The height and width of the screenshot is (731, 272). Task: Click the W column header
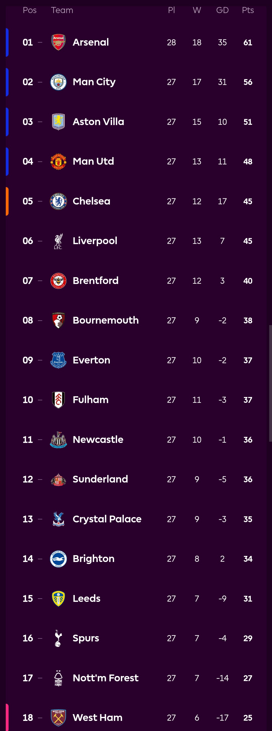pos(197,10)
